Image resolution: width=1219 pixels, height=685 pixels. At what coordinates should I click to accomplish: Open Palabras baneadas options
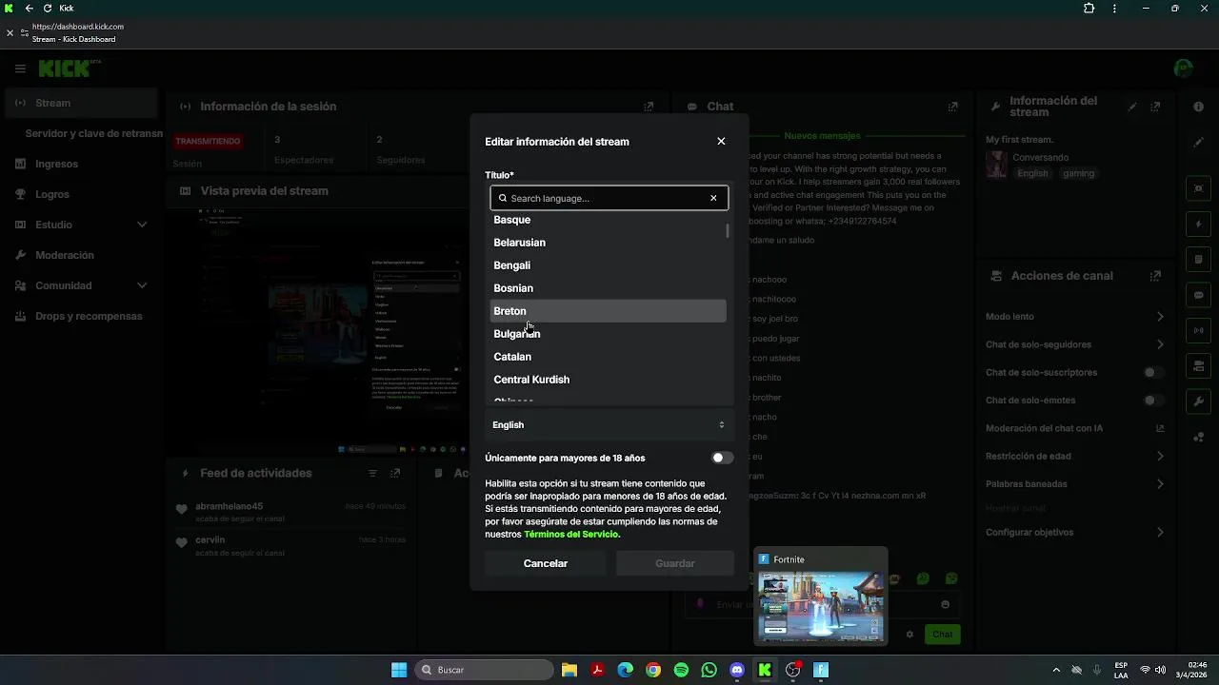click(1074, 483)
